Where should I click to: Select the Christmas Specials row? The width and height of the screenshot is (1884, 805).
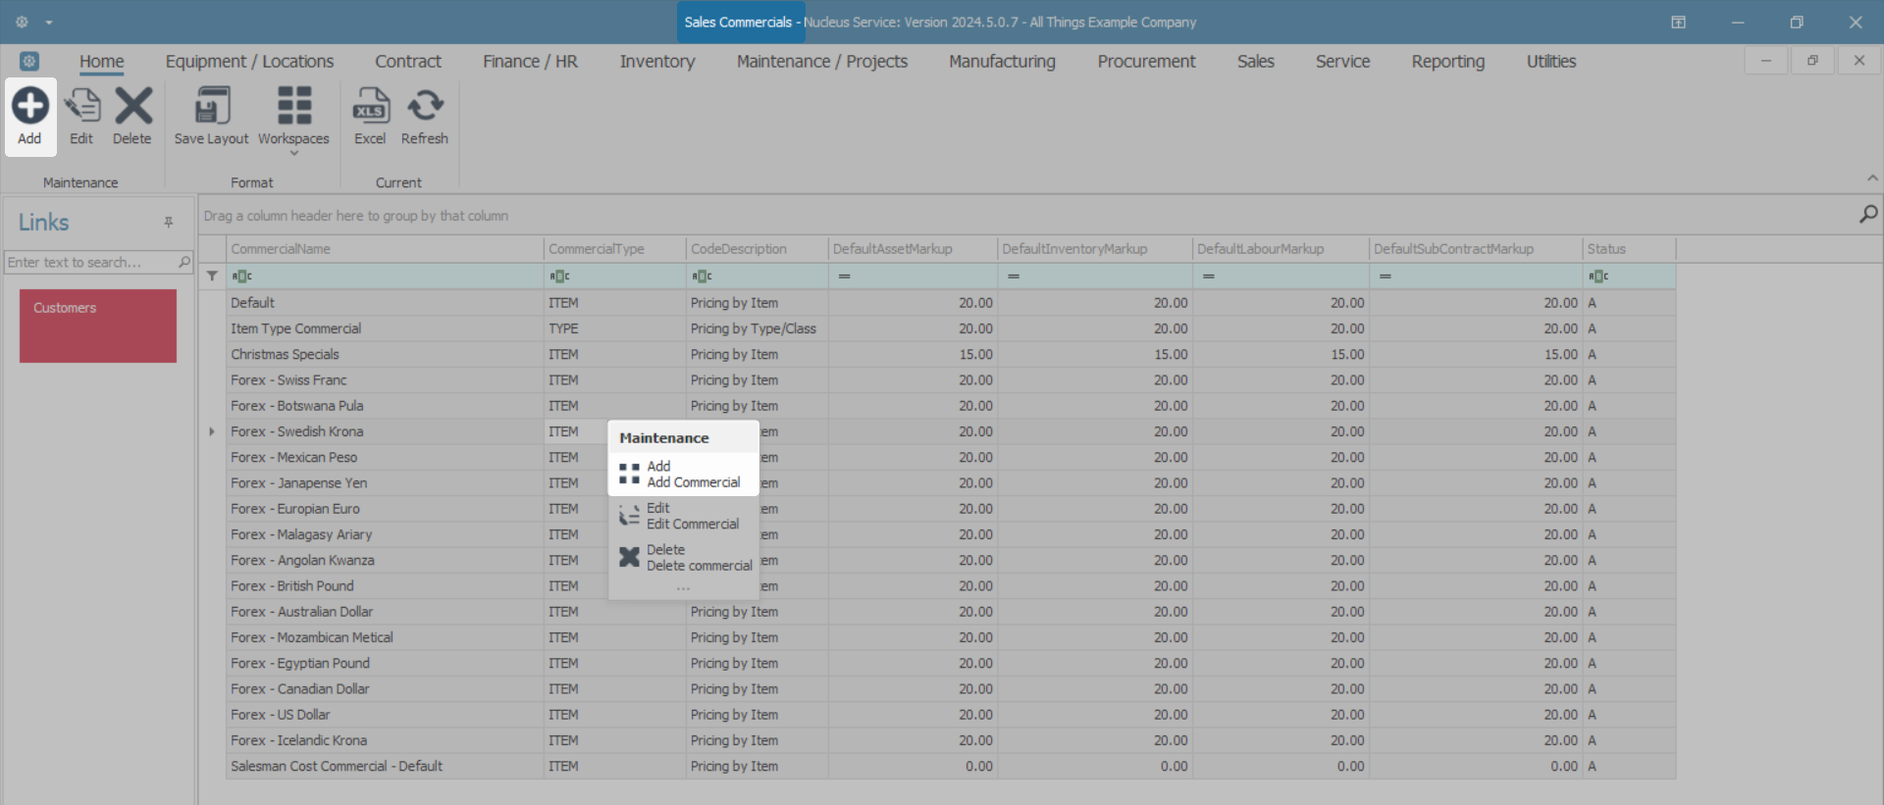tap(951, 354)
